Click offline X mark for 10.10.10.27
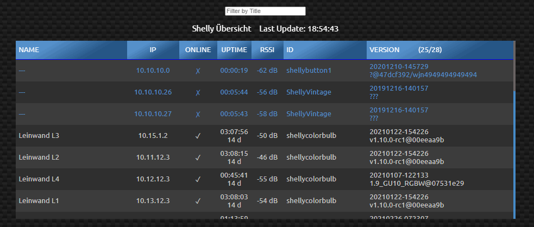Viewport: 534px width, 227px height. (198, 115)
